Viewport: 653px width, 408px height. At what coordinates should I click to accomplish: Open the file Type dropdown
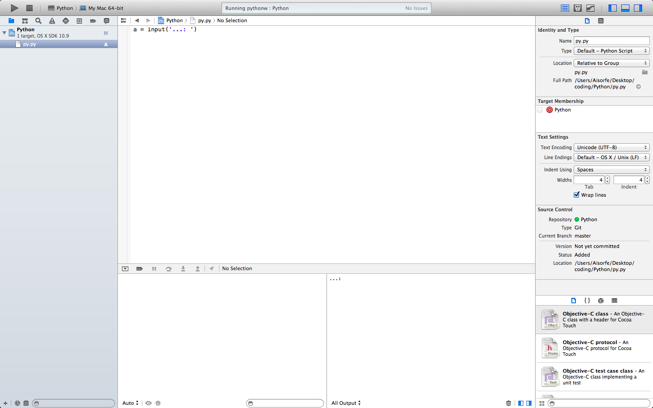click(x=612, y=51)
